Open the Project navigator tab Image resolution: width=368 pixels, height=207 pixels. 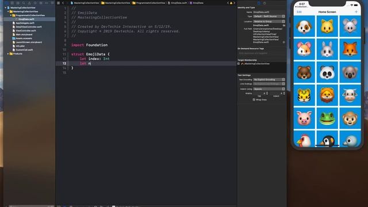pyautogui.click(x=6, y=3)
